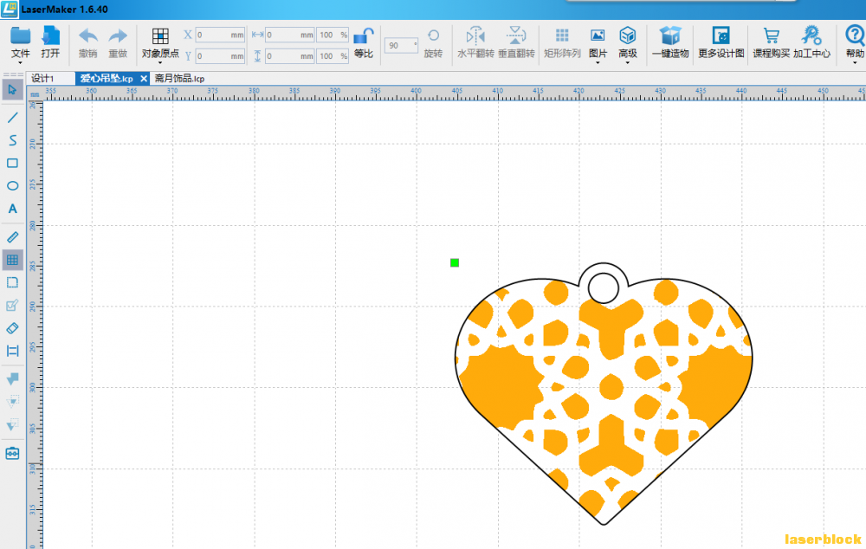Switch to the 离月饰品.lcp tab
Viewport: 866px width, 549px height.
coord(179,78)
